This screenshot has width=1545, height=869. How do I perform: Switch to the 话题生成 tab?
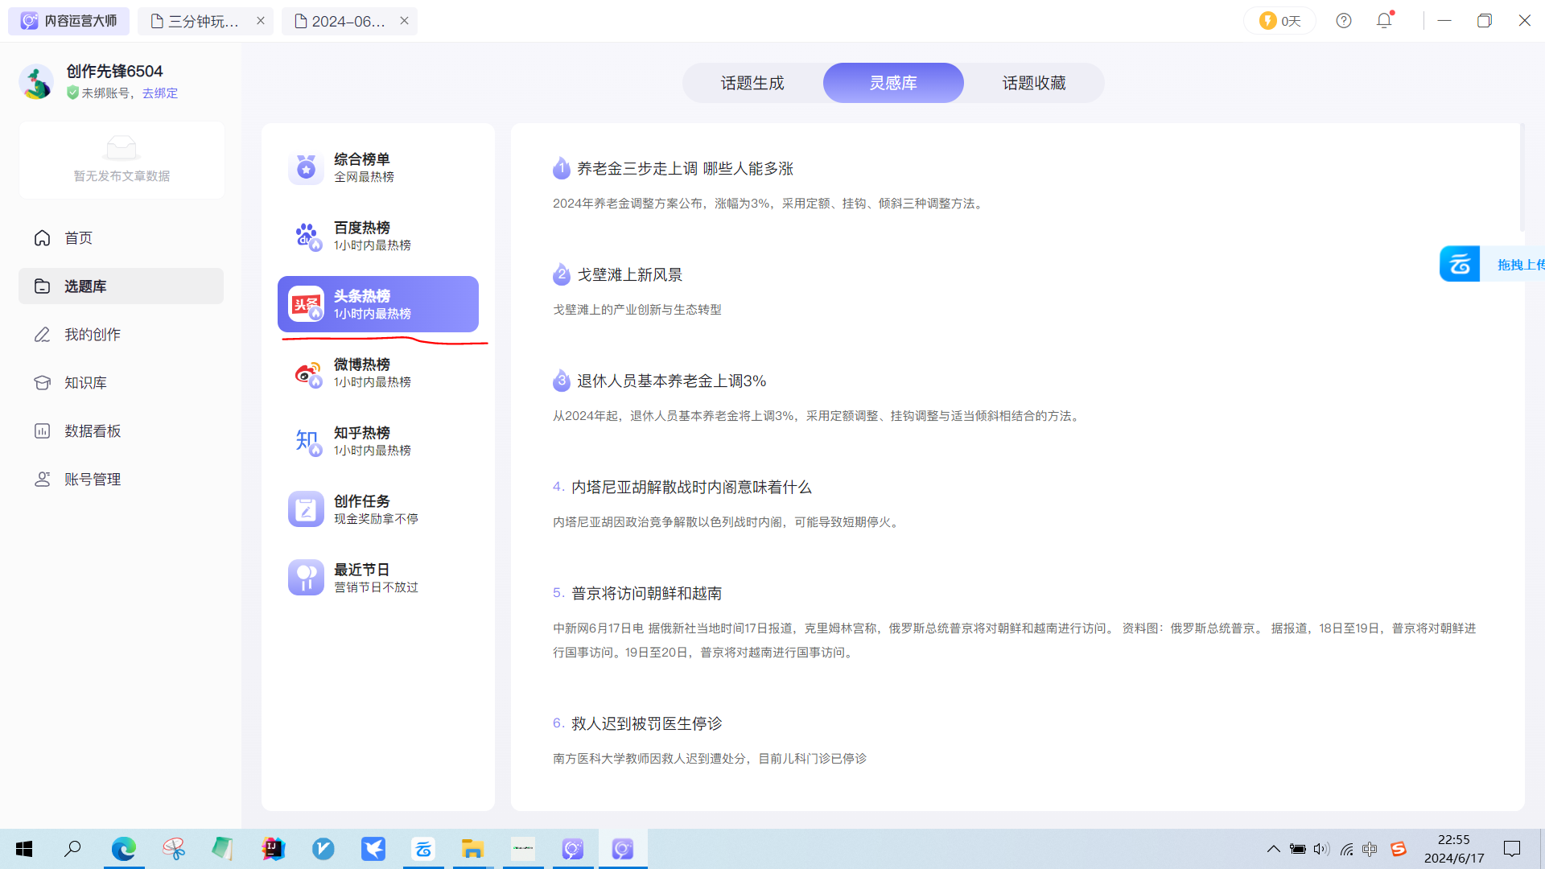(x=752, y=82)
